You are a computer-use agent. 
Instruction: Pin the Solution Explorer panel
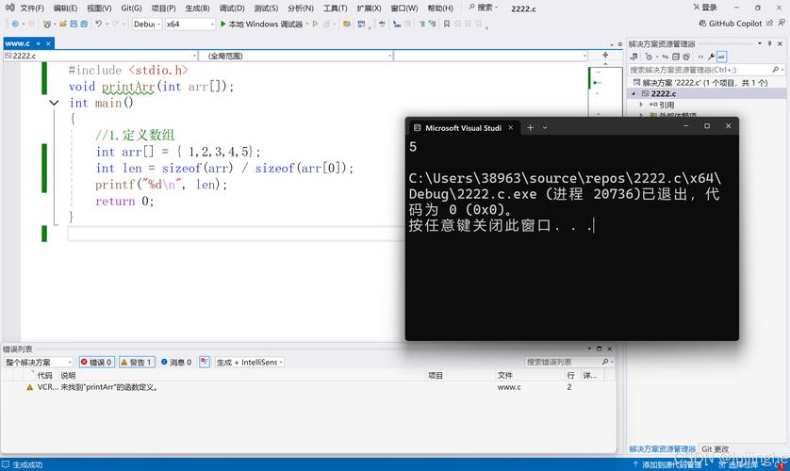(770, 43)
